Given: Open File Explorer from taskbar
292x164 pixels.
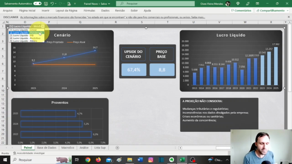Looking at the screenshot, I should [130, 160].
